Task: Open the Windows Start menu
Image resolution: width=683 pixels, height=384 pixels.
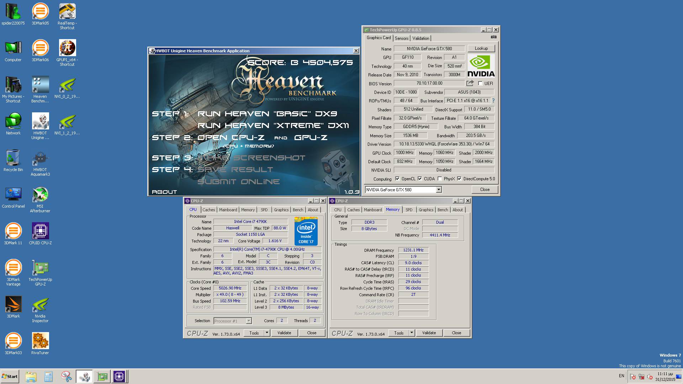Action: [10, 377]
